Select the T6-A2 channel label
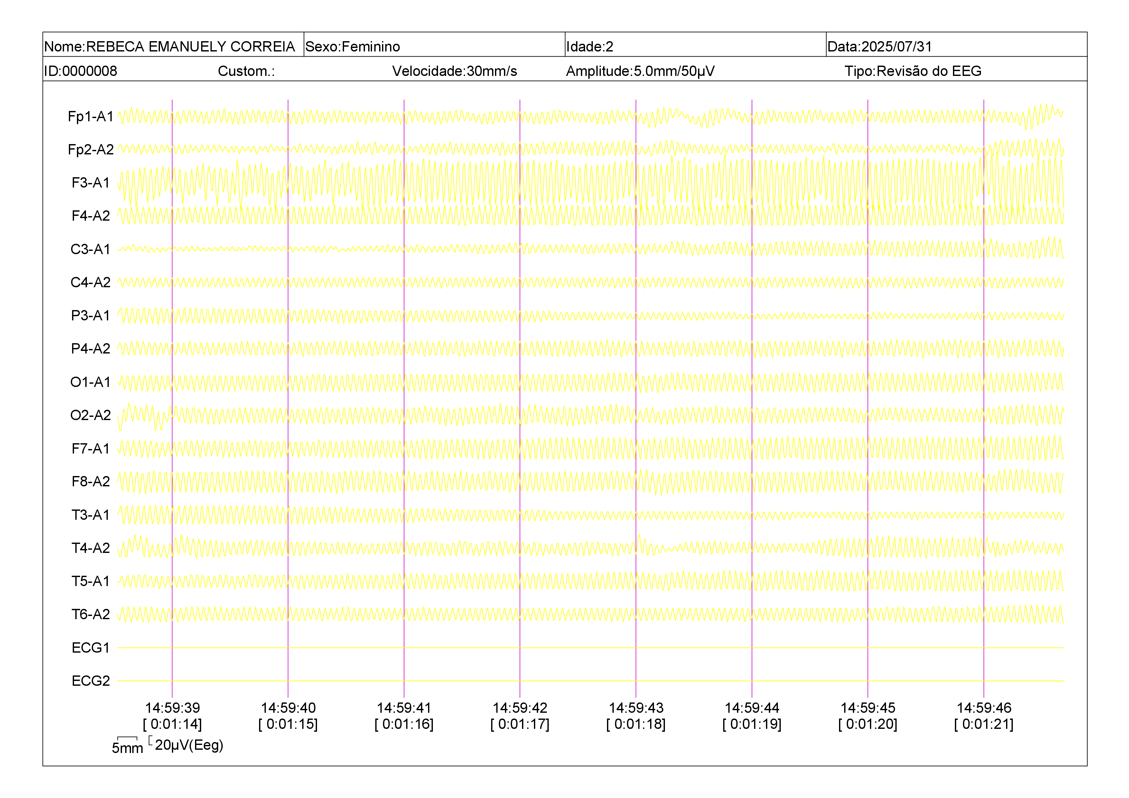 (90, 614)
